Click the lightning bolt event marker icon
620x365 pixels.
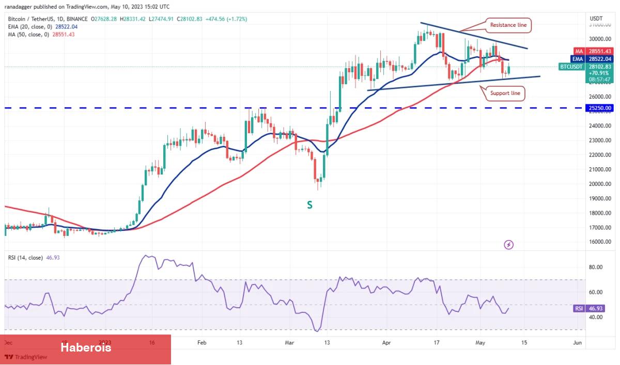pos(508,244)
